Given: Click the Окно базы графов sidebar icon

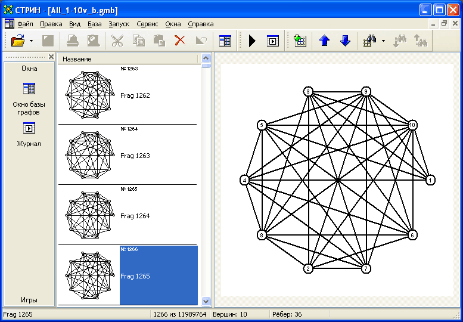Looking at the screenshot, I should click(x=29, y=88).
